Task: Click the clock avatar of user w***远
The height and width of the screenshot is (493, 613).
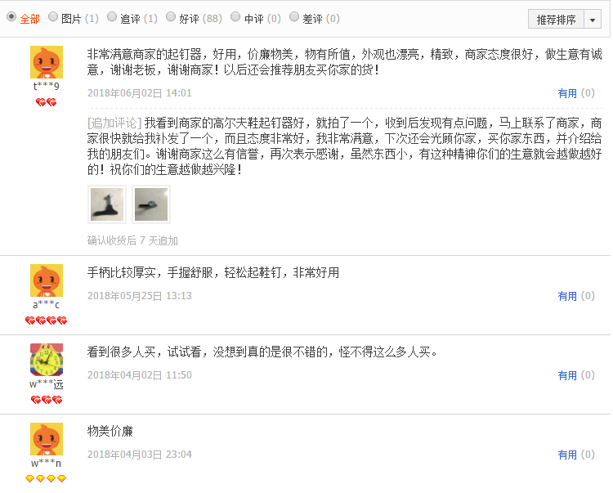Action: [x=47, y=360]
